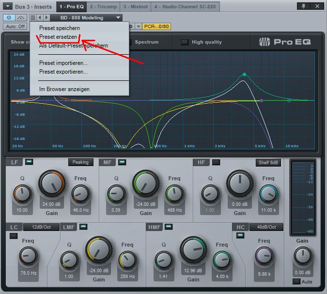Select the hollow HF node near 10 kHz
The image size is (327, 294).
(289, 100)
